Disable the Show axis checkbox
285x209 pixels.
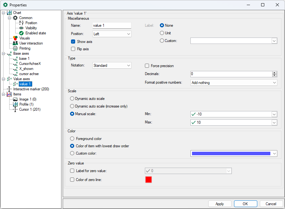(x=73, y=42)
